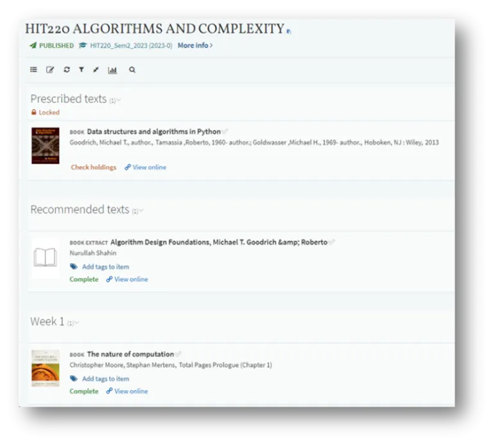Screen dimensions: 493x445
Task: Click the PUBLISHED paper plane icon
Action: (33, 46)
